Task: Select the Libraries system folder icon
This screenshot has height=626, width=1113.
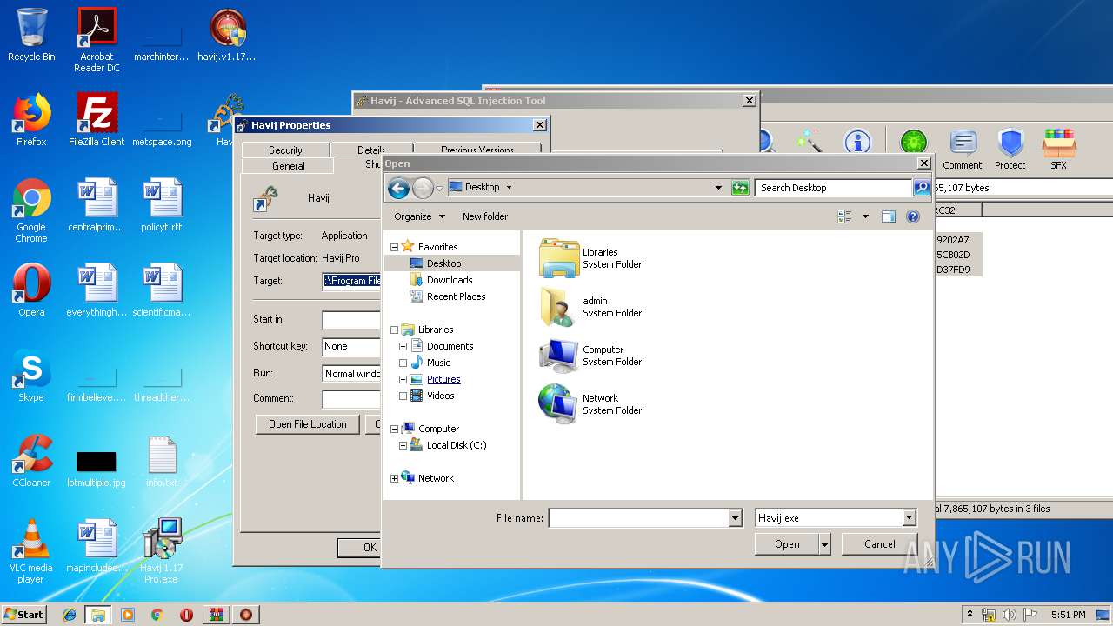Action: (x=558, y=258)
